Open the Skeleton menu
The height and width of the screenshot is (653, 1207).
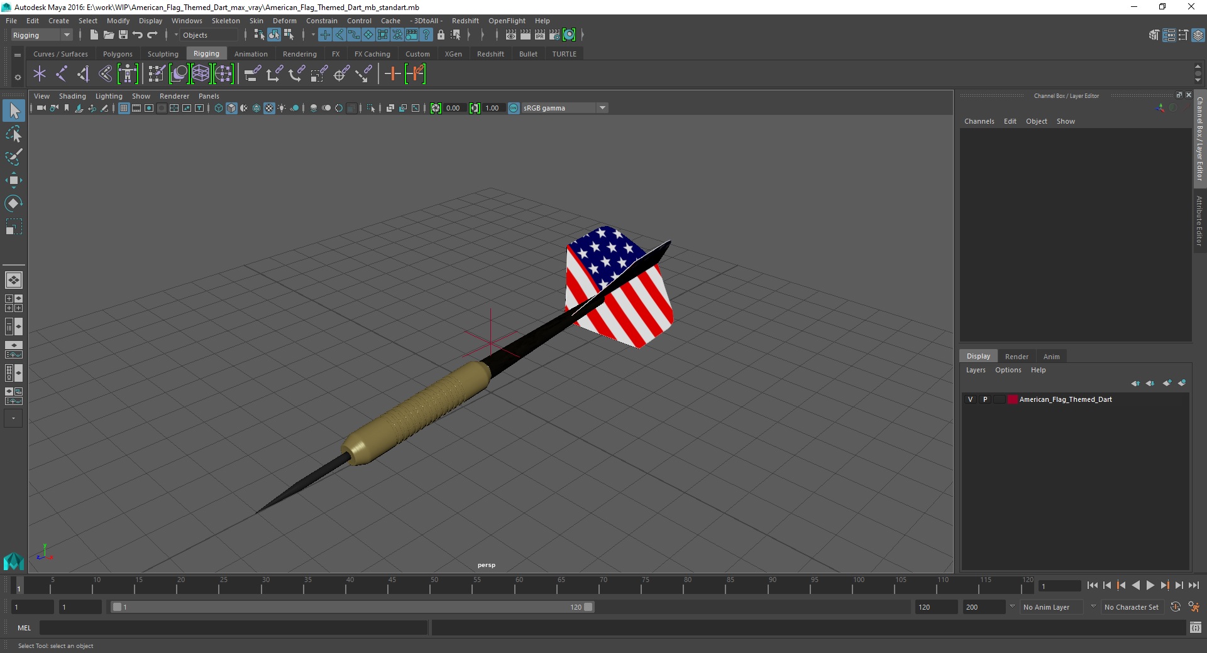point(226,21)
